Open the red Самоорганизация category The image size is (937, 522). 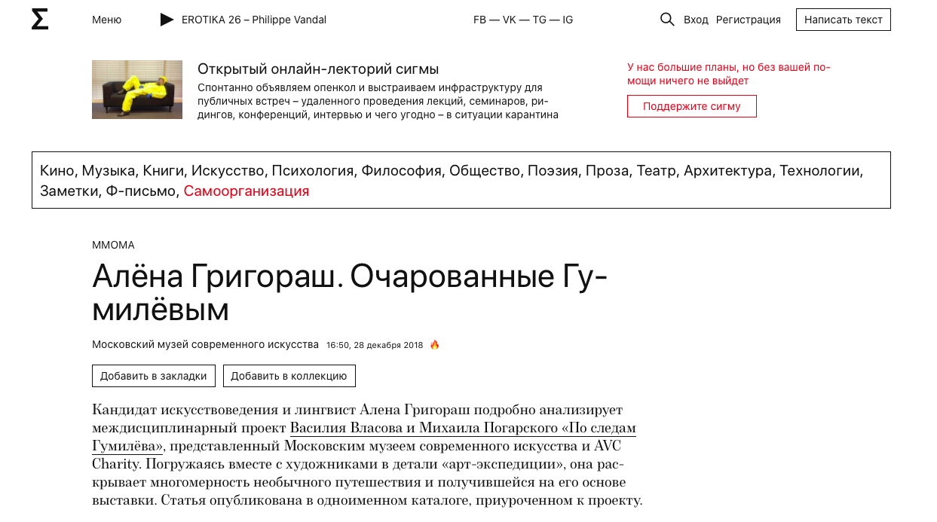(x=246, y=191)
